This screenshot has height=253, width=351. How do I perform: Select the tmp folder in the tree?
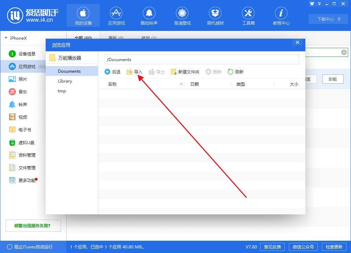72,91
